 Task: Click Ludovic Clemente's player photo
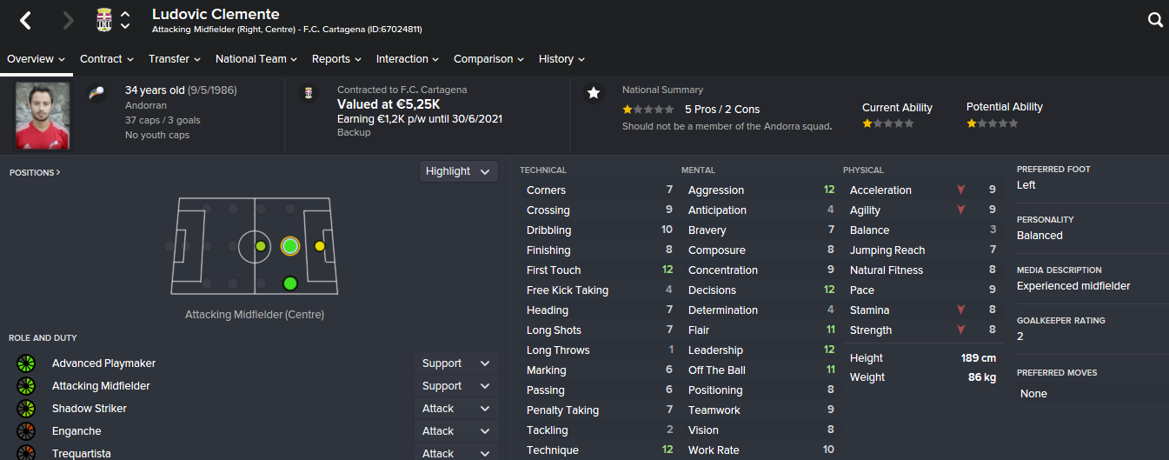pos(43,117)
